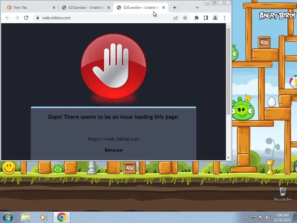Toggle the side panel icon
Screen dimensions: 297x223
tap(206, 18)
